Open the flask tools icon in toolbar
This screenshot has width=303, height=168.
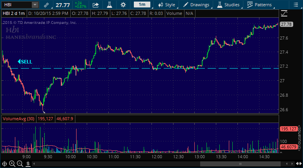pyautogui.click(x=110, y=5)
